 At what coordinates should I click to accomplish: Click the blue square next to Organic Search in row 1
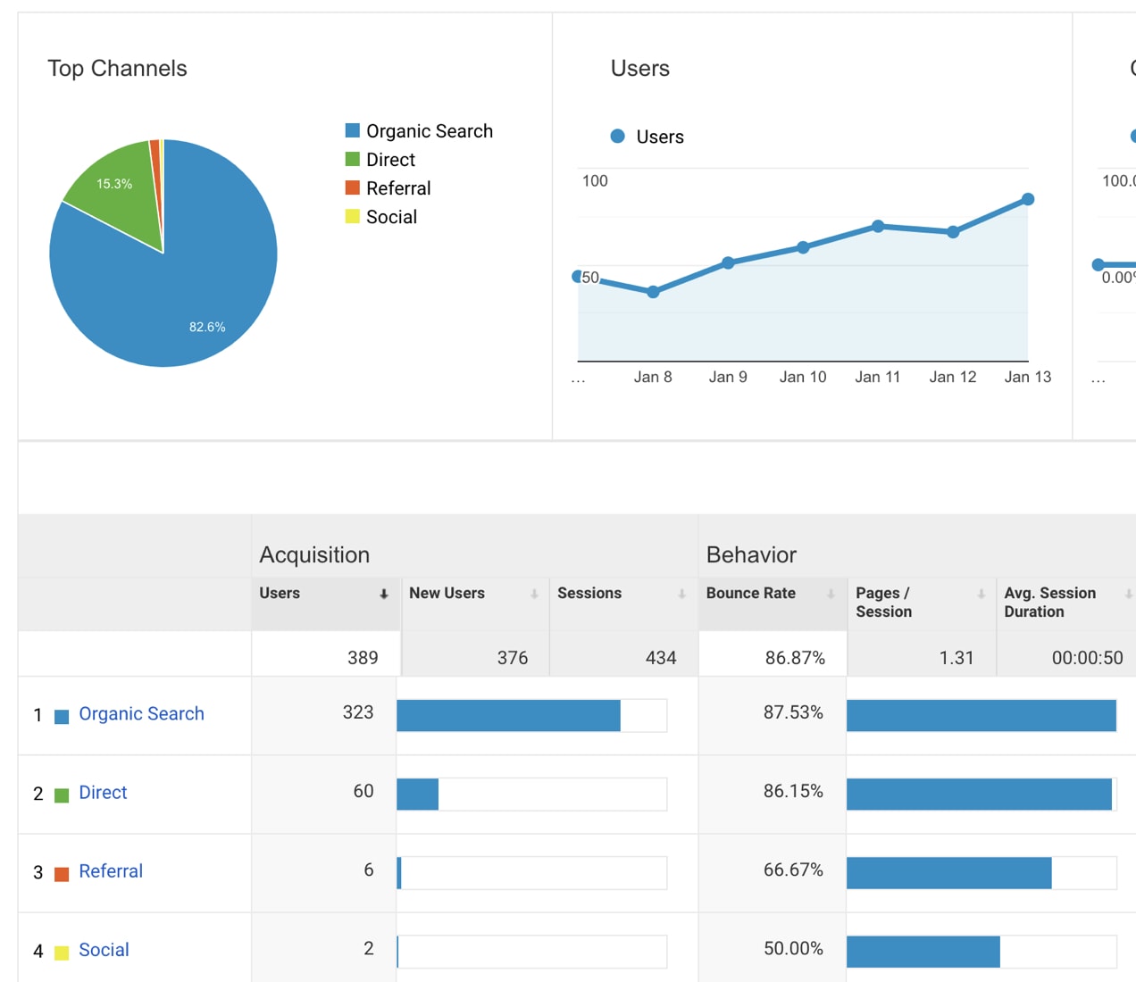[x=61, y=714]
